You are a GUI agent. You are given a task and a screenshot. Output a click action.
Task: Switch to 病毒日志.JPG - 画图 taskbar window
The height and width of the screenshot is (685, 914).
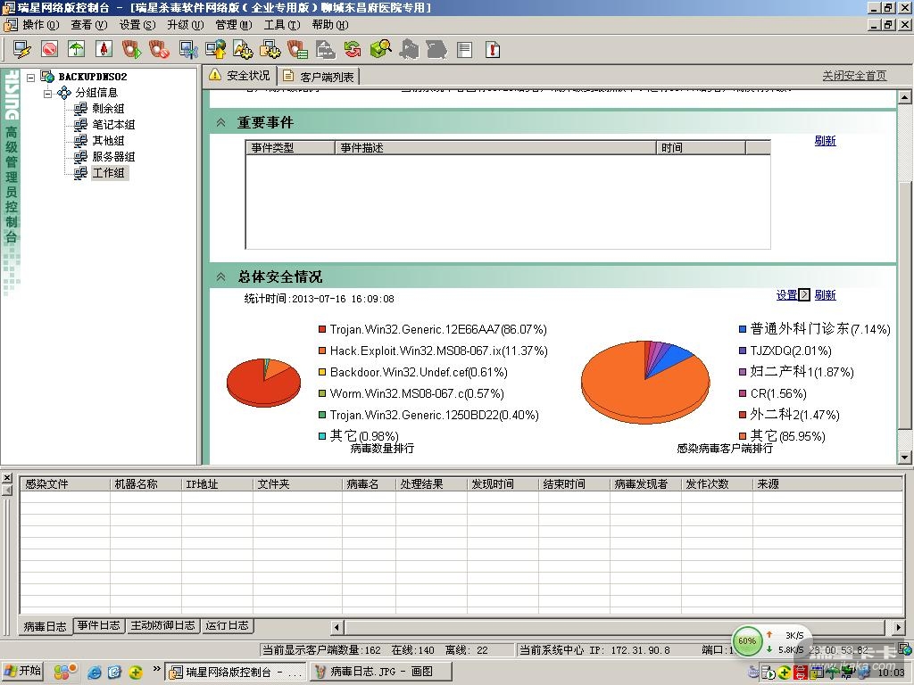pos(380,672)
